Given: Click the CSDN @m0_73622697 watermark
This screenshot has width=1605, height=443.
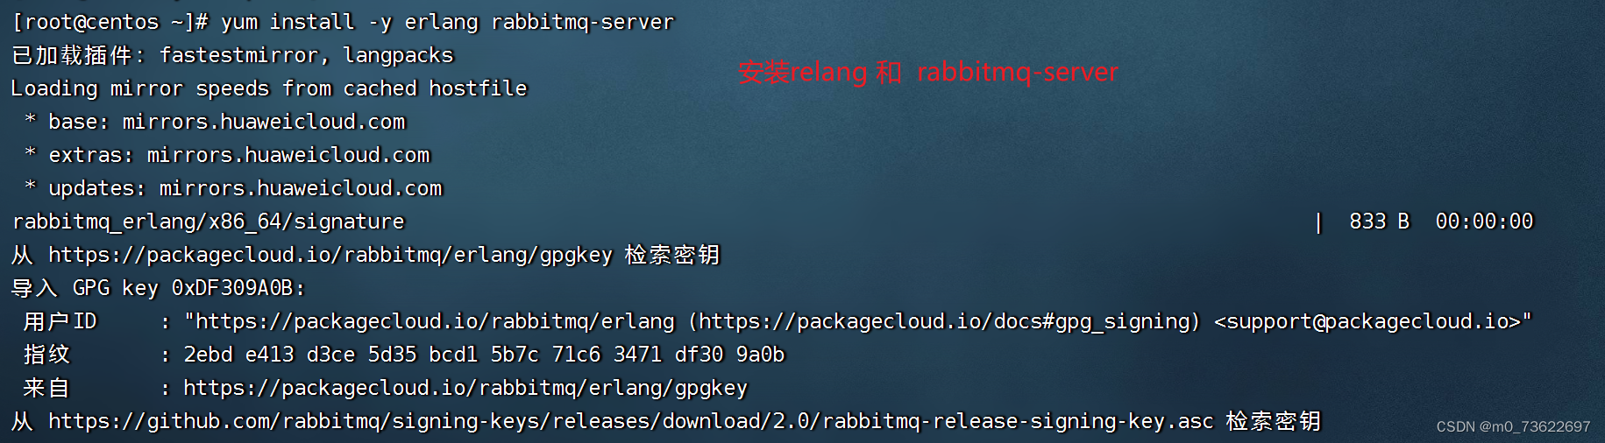Looking at the screenshot, I should tap(1513, 426).
